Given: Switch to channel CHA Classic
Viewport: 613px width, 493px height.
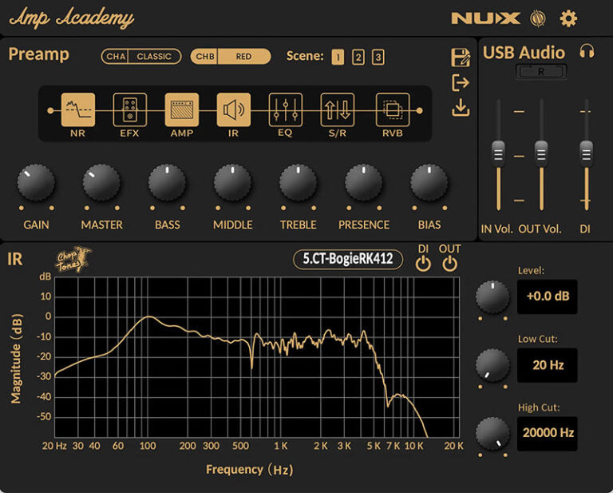Looking at the screenshot, I should 141,57.
